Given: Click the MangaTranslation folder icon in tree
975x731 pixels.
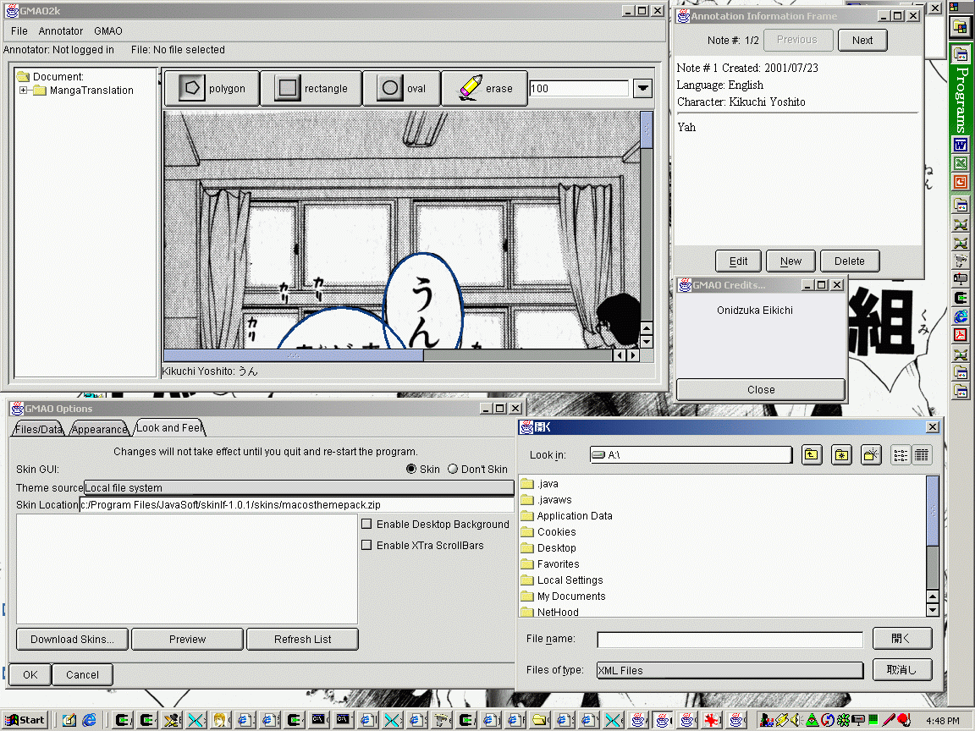Looking at the screenshot, I should pyautogui.click(x=40, y=91).
